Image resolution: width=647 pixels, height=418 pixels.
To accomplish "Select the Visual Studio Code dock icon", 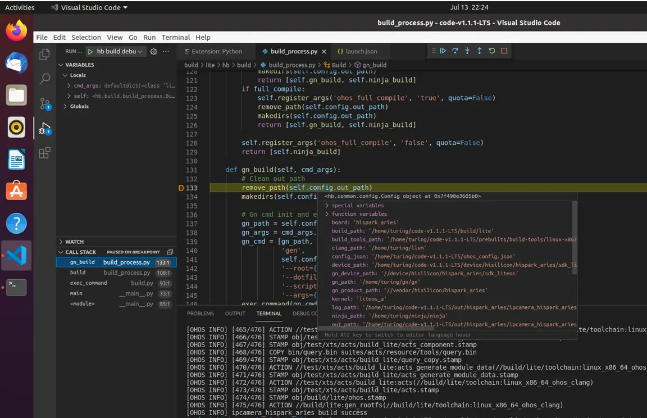I will pos(16,256).
